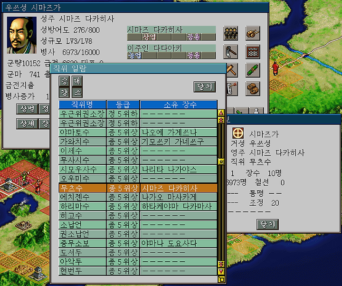Click the farming hoe icon
The width and height of the screenshot is (342, 286).
tap(230, 52)
